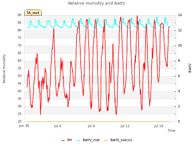Viewport: 194px width, 146px height.
Task: Click the '12' right axis tick value
Action: click(180, 30)
